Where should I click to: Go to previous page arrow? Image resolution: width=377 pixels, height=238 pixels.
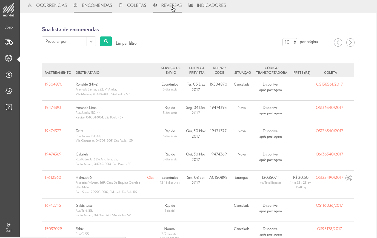click(338, 42)
